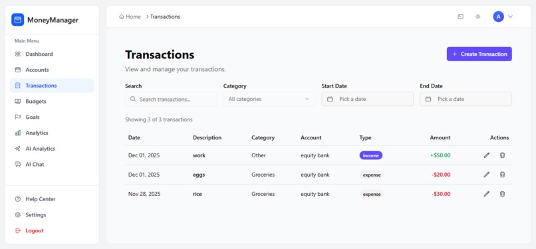This screenshot has height=249, width=536.
Task: Click the Description column header
Action: pos(207,138)
